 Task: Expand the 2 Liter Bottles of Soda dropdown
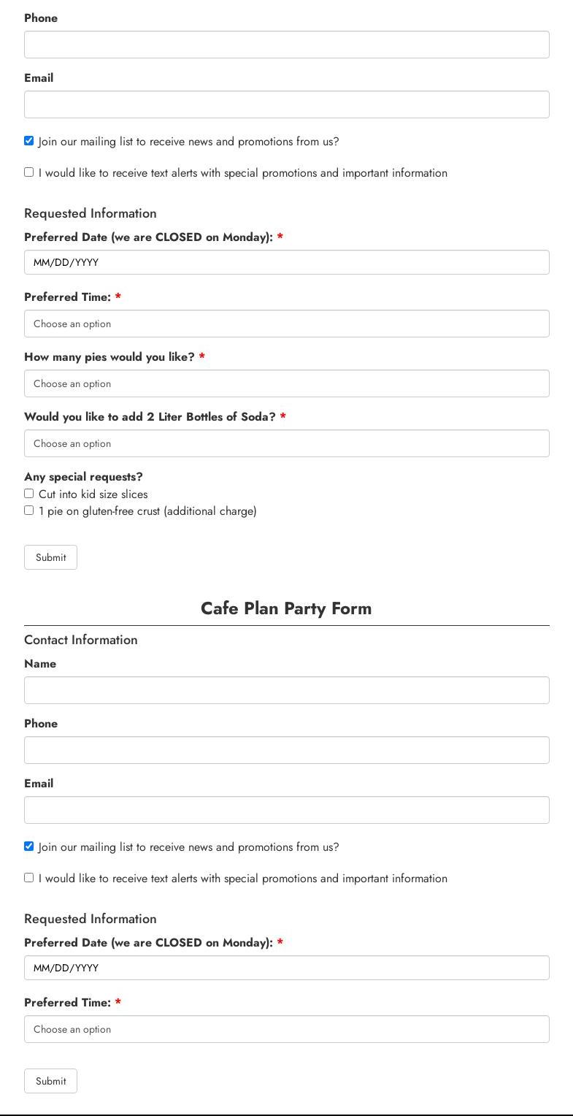286,443
